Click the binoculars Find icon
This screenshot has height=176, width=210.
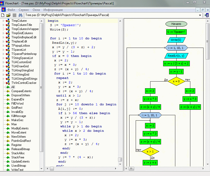(20, 15)
